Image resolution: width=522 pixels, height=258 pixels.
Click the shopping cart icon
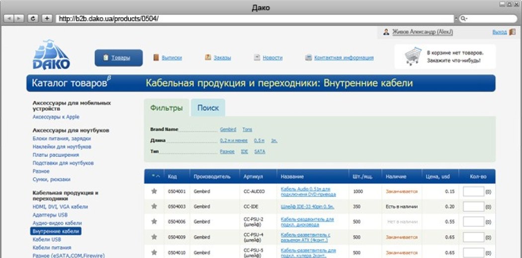coord(413,57)
